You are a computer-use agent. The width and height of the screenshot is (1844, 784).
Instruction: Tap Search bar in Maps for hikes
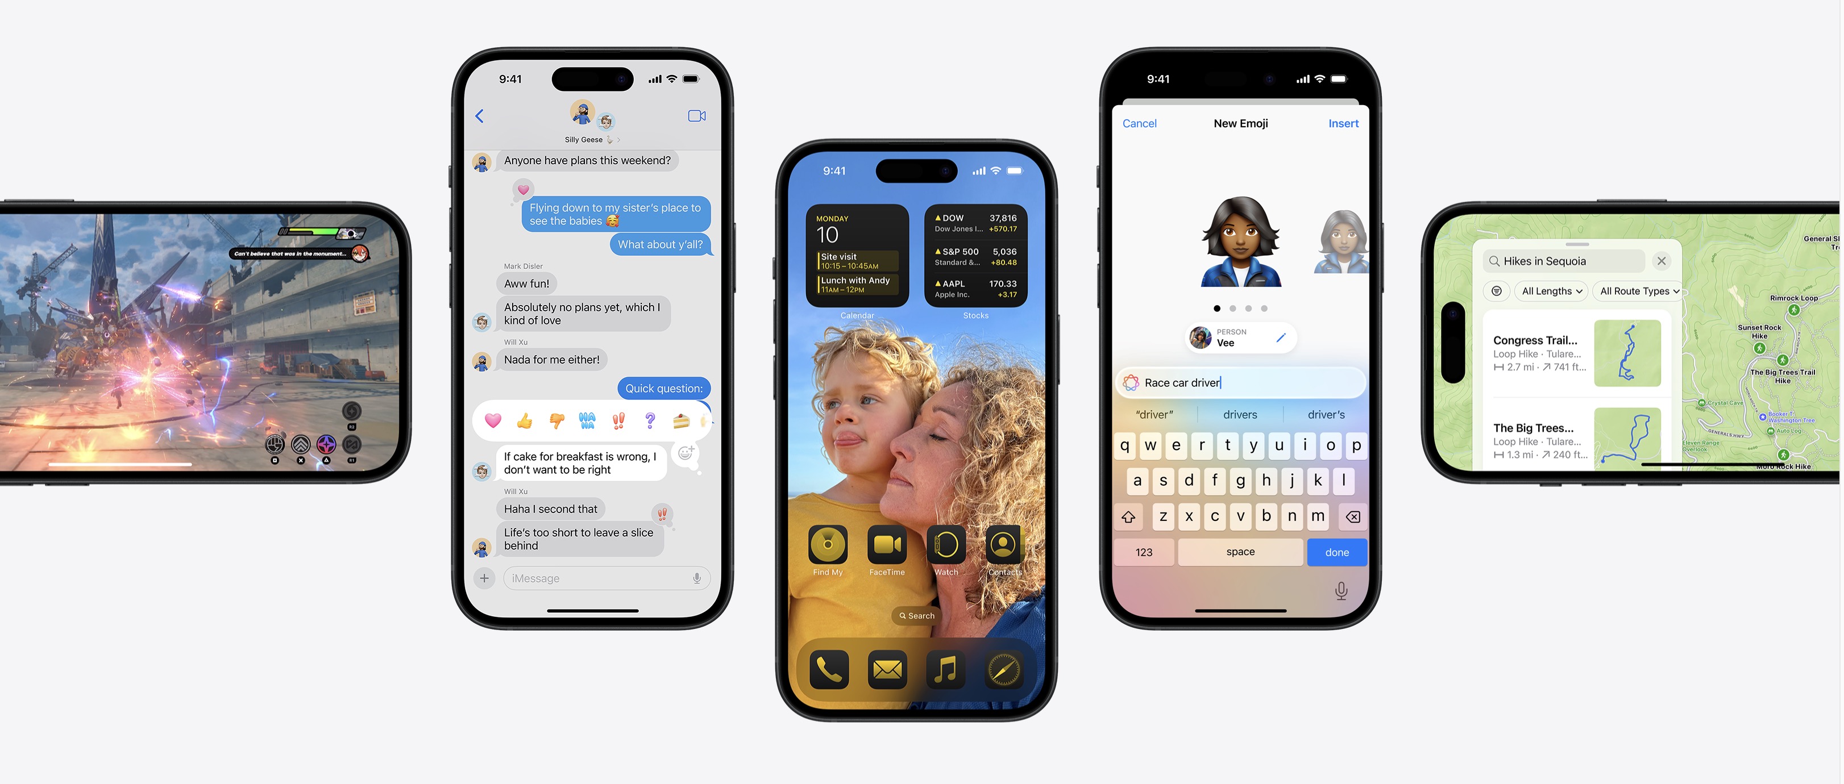tap(1563, 261)
